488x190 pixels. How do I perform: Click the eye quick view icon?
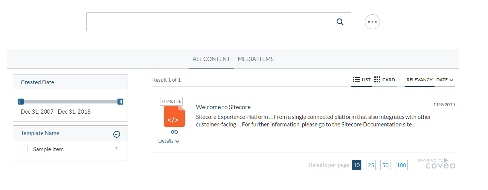click(174, 132)
